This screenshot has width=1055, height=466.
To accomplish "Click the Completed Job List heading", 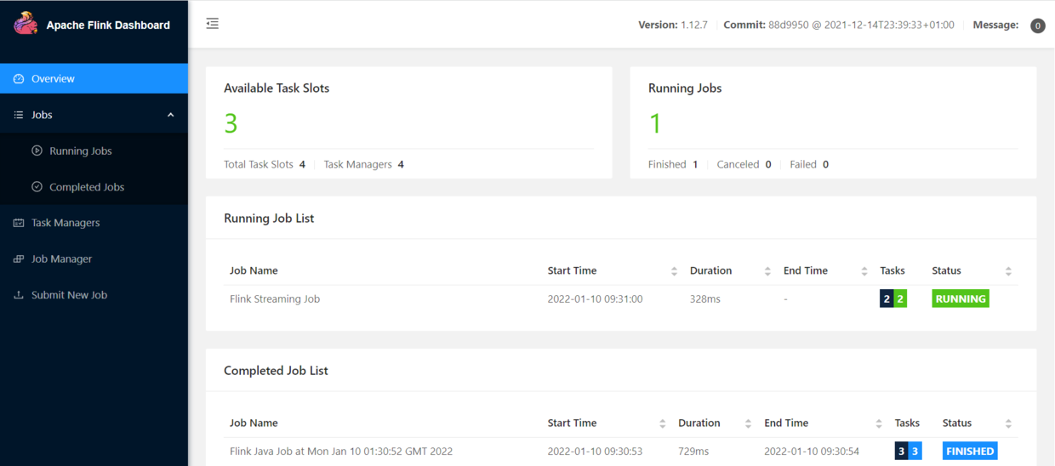I will [x=276, y=371].
